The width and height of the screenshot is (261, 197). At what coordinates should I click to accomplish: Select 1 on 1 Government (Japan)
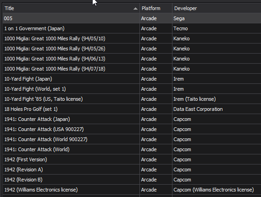pos(132,28)
